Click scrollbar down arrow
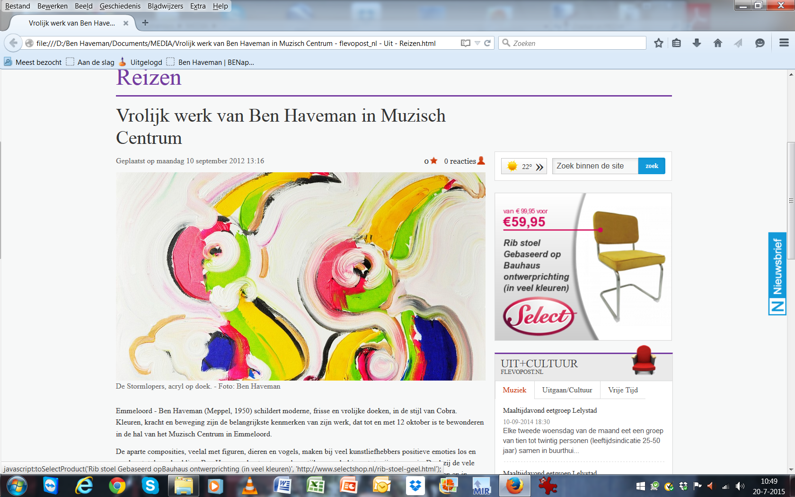The height and width of the screenshot is (497, 795). (791, 470)
